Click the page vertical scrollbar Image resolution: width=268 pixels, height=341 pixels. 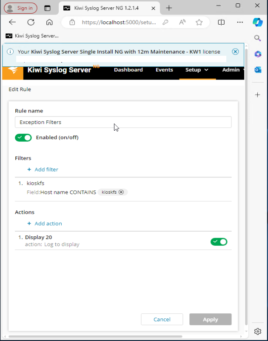click(x=246, y=187)
